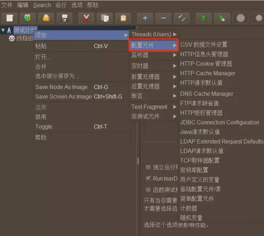Image resolution: width=264 pixels, height=236 pixels.
Task: Click the thread group gear icon
Action: click(12, 38)
